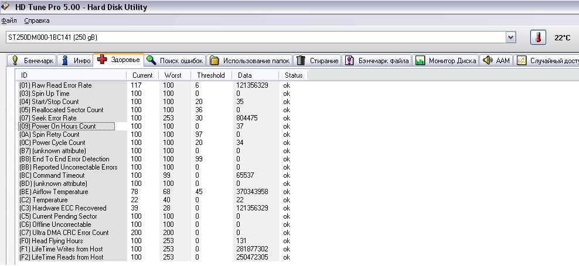Image resolution: width=579 pixels, height=266 pixels.
Task: Click the trash can icon on Стирание tab
Action: pyautogui.click(x=301, y=60)
